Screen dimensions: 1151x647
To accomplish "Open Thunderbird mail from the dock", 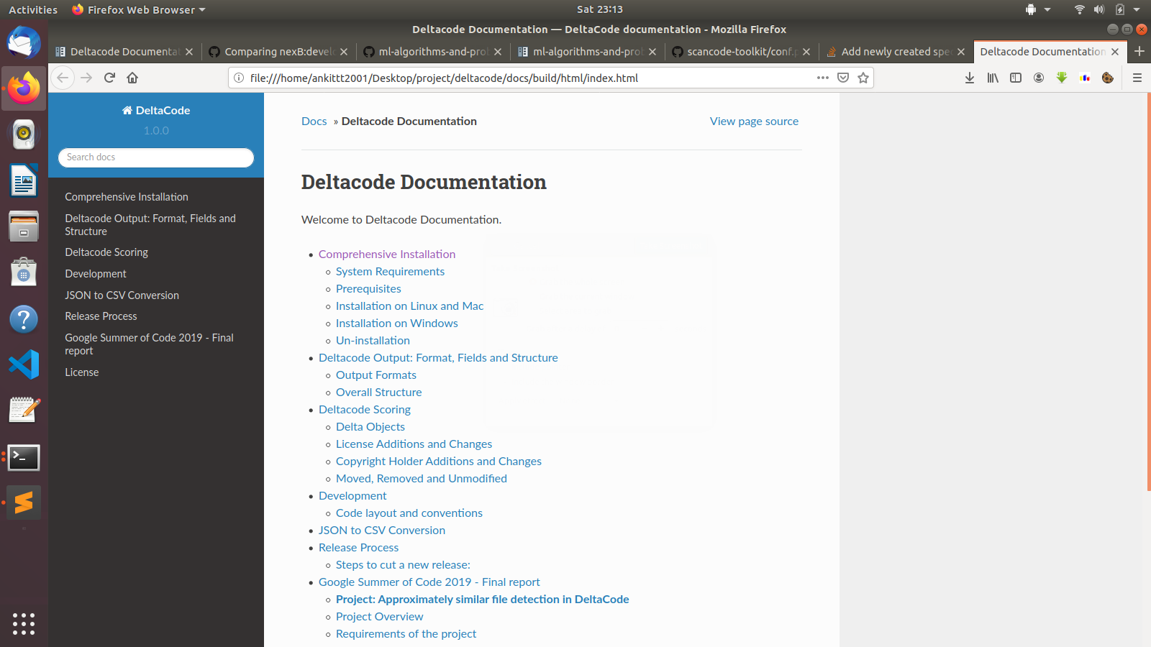I will pos(24,42).
